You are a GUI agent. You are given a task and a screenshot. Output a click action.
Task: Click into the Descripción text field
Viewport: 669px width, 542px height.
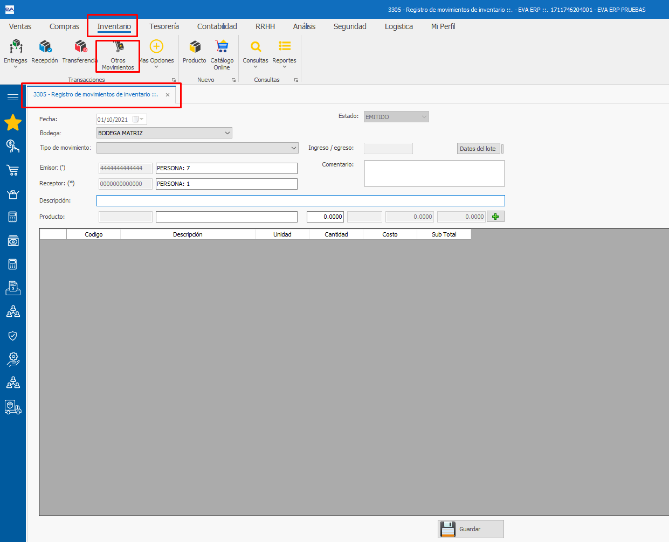point(300,201)
